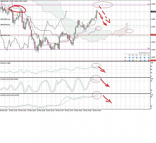Click the 28 Mar 18:20 time label
The height and width of the screenshot is (143, 156).
coord(78,110)
